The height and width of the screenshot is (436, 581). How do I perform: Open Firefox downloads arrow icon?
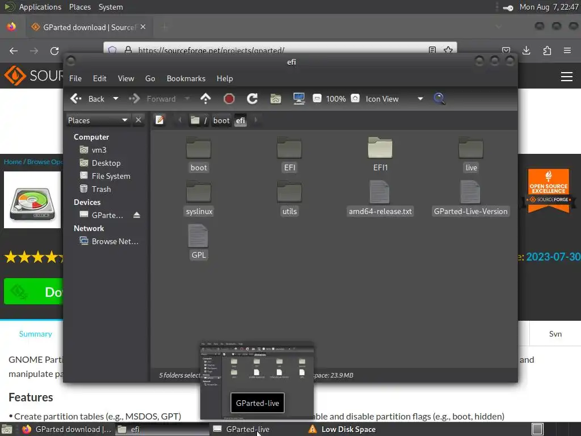point(526,51)
